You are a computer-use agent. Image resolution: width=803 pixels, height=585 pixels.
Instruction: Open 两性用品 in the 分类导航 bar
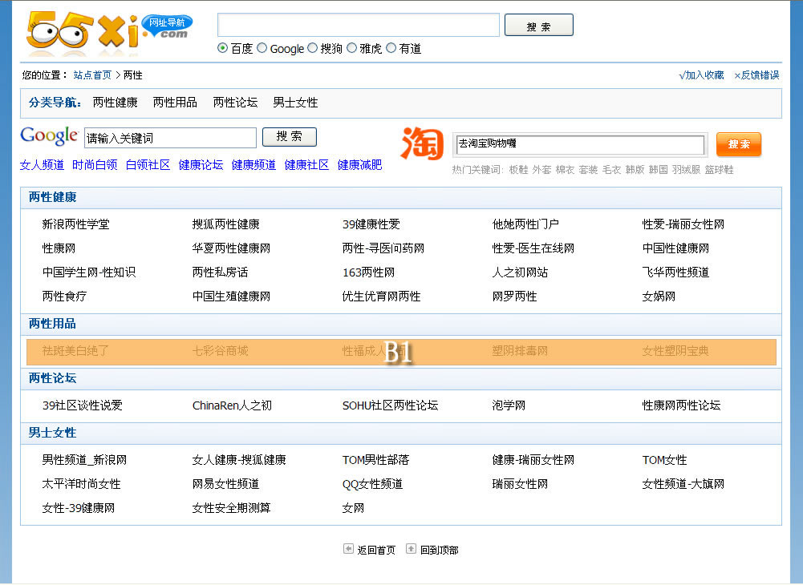pos(175,103)
